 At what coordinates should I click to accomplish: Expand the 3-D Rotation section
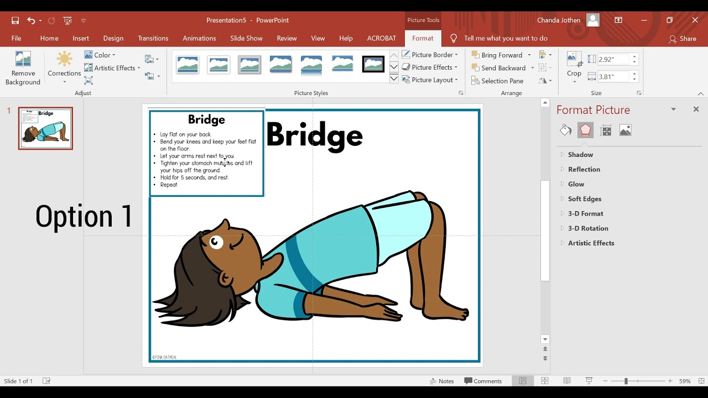(587, 228)
